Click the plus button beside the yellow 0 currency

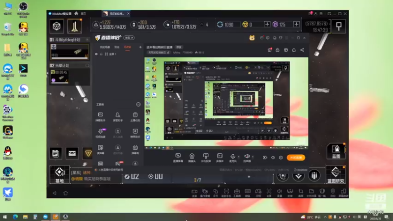tap(267, 24)
